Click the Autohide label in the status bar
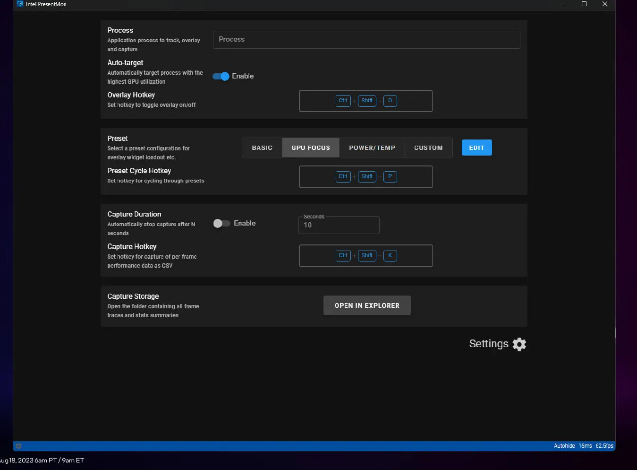The height and width of the screenshot is (470, 637). 564,446
